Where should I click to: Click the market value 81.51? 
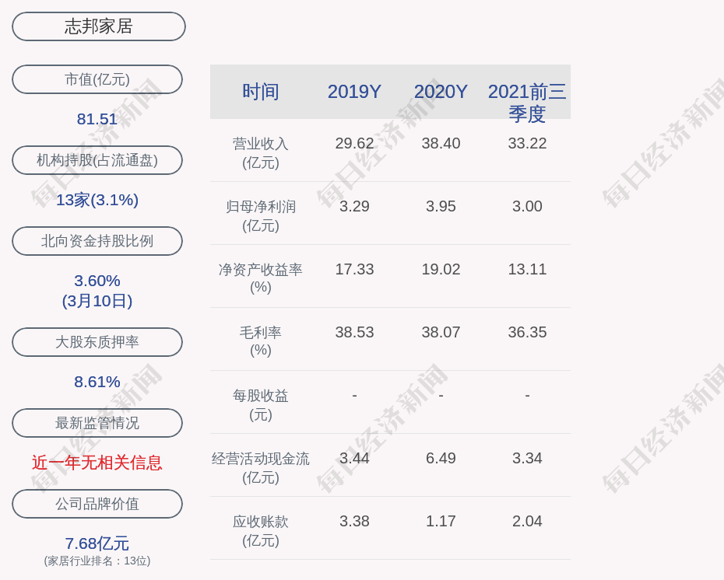coord(97,119)
